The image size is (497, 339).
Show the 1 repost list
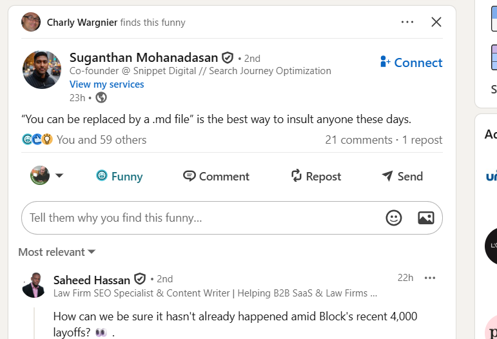tap(422, 139)
